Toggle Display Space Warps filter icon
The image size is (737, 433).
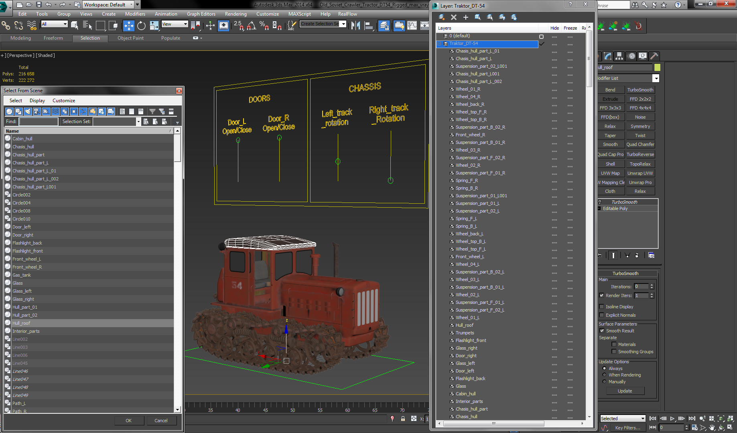55,111
